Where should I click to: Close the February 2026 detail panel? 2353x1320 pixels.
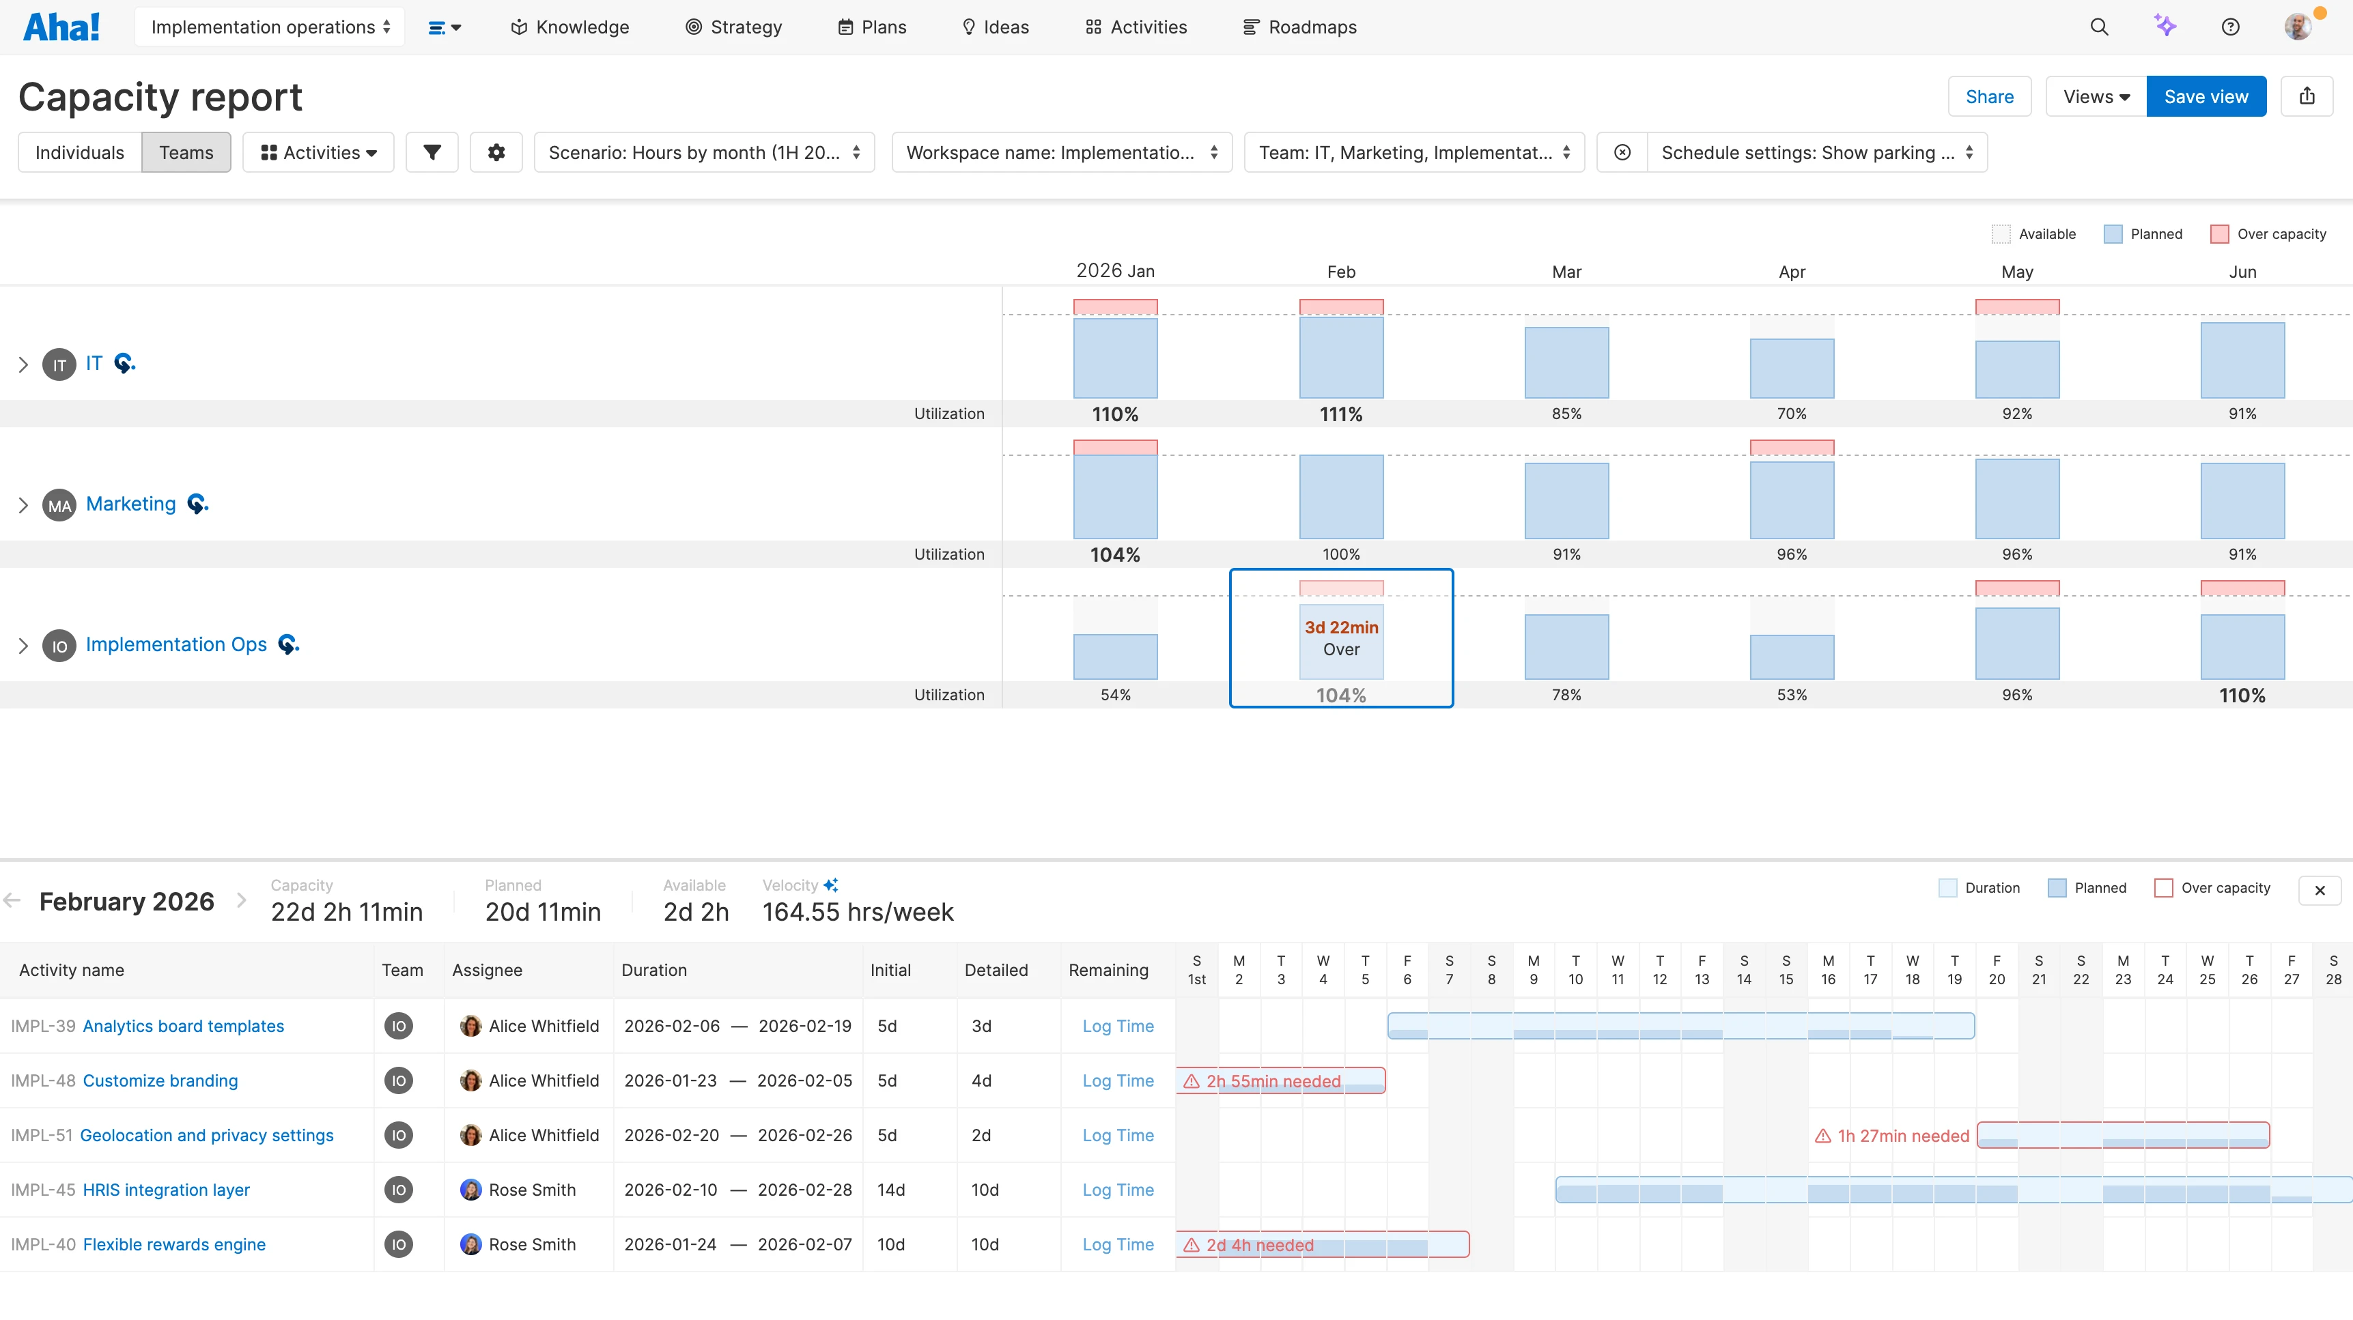click(x=2320, y=890)
